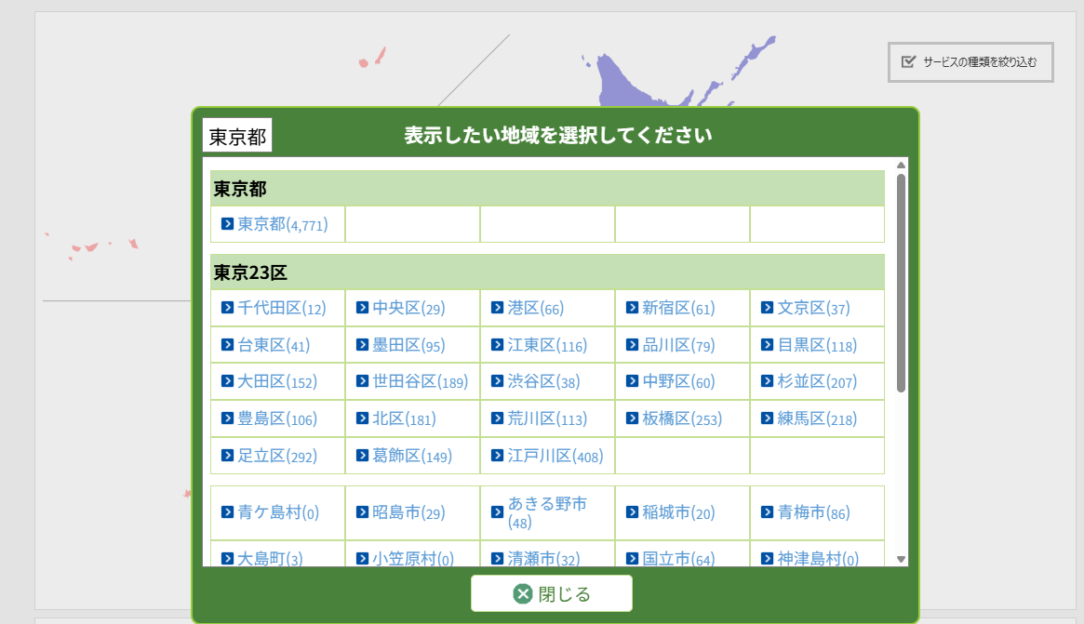Click the arrow icon next to 練馬区
This screenshot has height=624, width=1084.
tap(767, 418)
